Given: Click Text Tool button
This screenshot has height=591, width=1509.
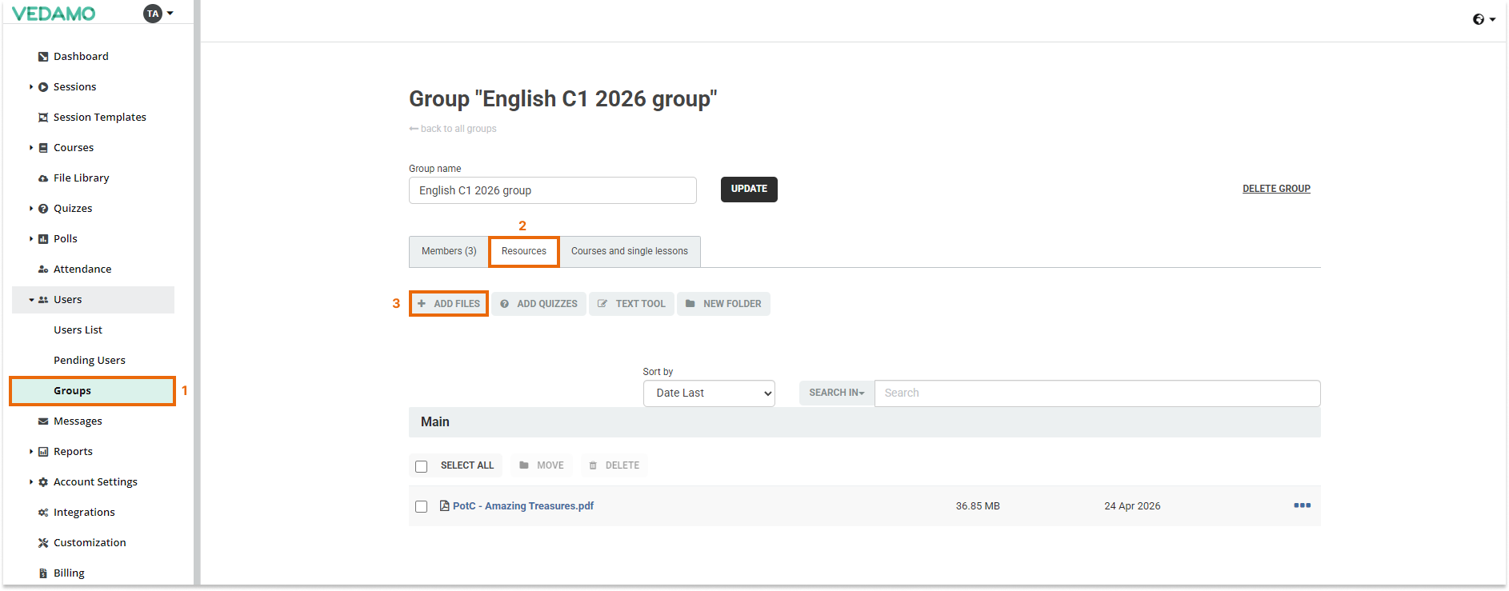Looking at the screenshot, I should (631, 304).
